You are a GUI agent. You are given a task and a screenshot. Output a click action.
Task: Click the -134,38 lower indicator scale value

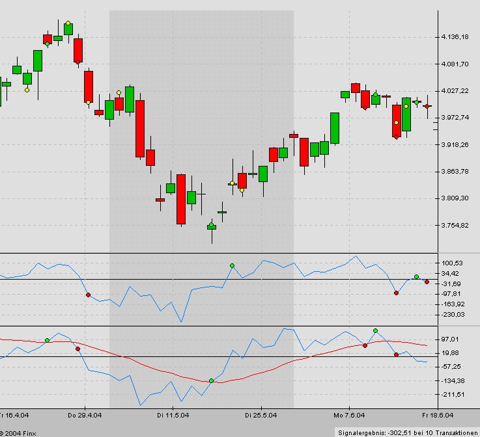click(x=453, y=381)
